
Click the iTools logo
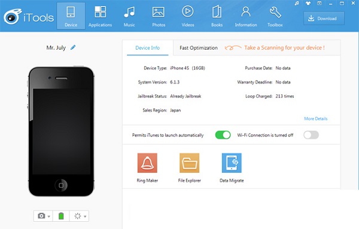[x=29, y=17]
